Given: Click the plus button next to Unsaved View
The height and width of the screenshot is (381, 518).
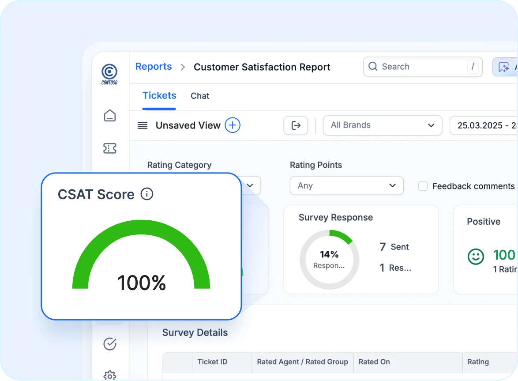Looking at the screenshot, I should (233, 125).
